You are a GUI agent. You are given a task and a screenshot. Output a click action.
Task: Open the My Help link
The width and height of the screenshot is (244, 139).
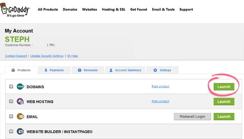(x=73, y=56)
